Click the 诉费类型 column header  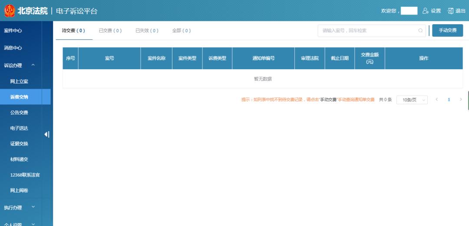218,58
